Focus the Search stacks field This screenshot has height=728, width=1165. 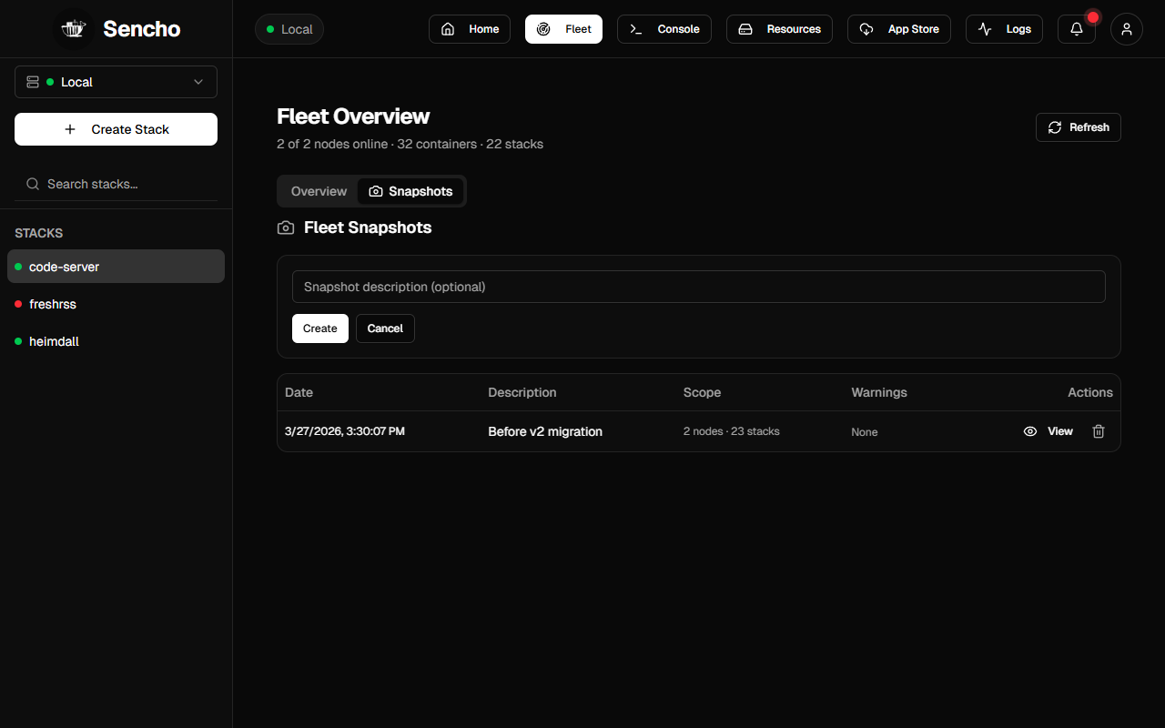tap(116, 184)
